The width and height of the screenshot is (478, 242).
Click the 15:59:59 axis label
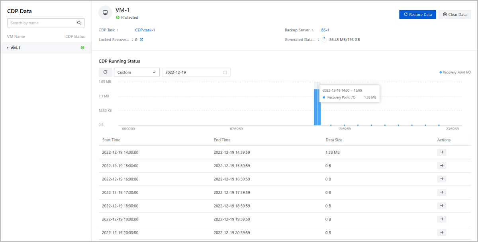[x=345, y=129]
